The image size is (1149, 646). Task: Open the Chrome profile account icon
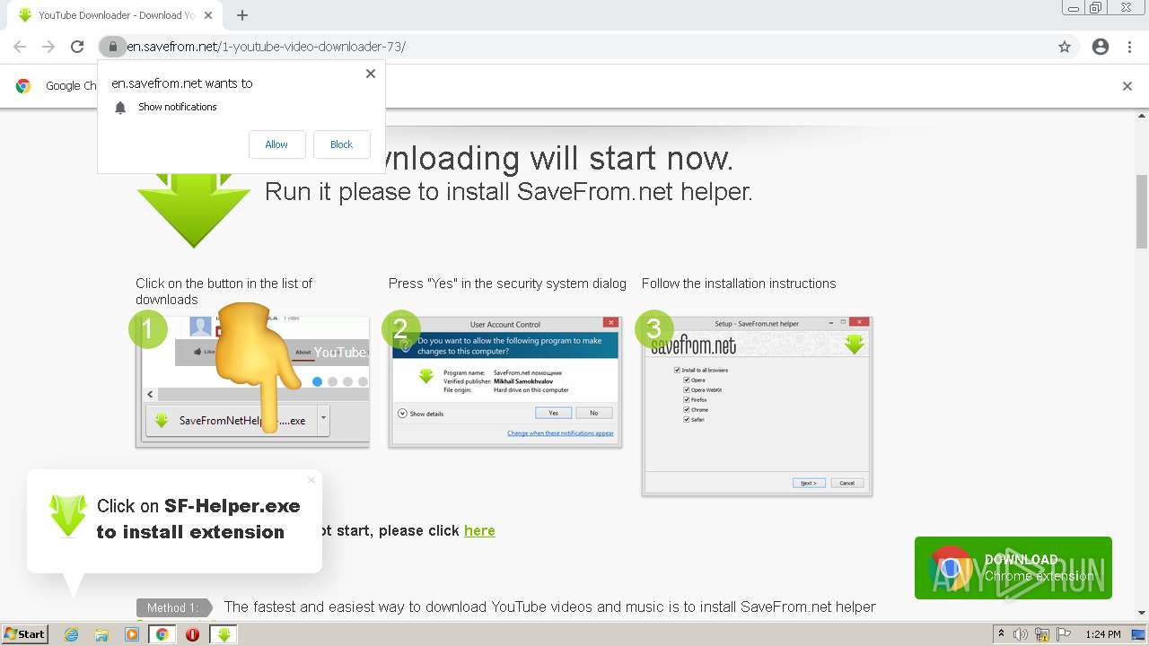[x=1101, y=47]
